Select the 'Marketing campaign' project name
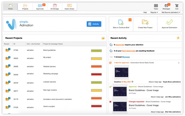185x116 pixels. (51, 74)
